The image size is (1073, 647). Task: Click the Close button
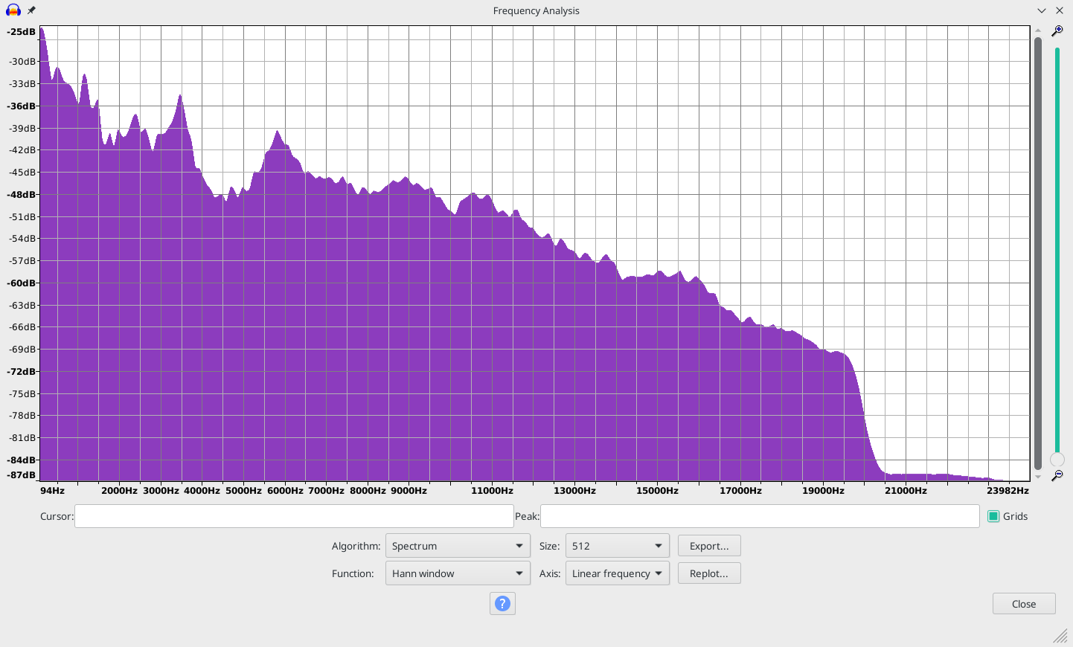pos(1024,604)
